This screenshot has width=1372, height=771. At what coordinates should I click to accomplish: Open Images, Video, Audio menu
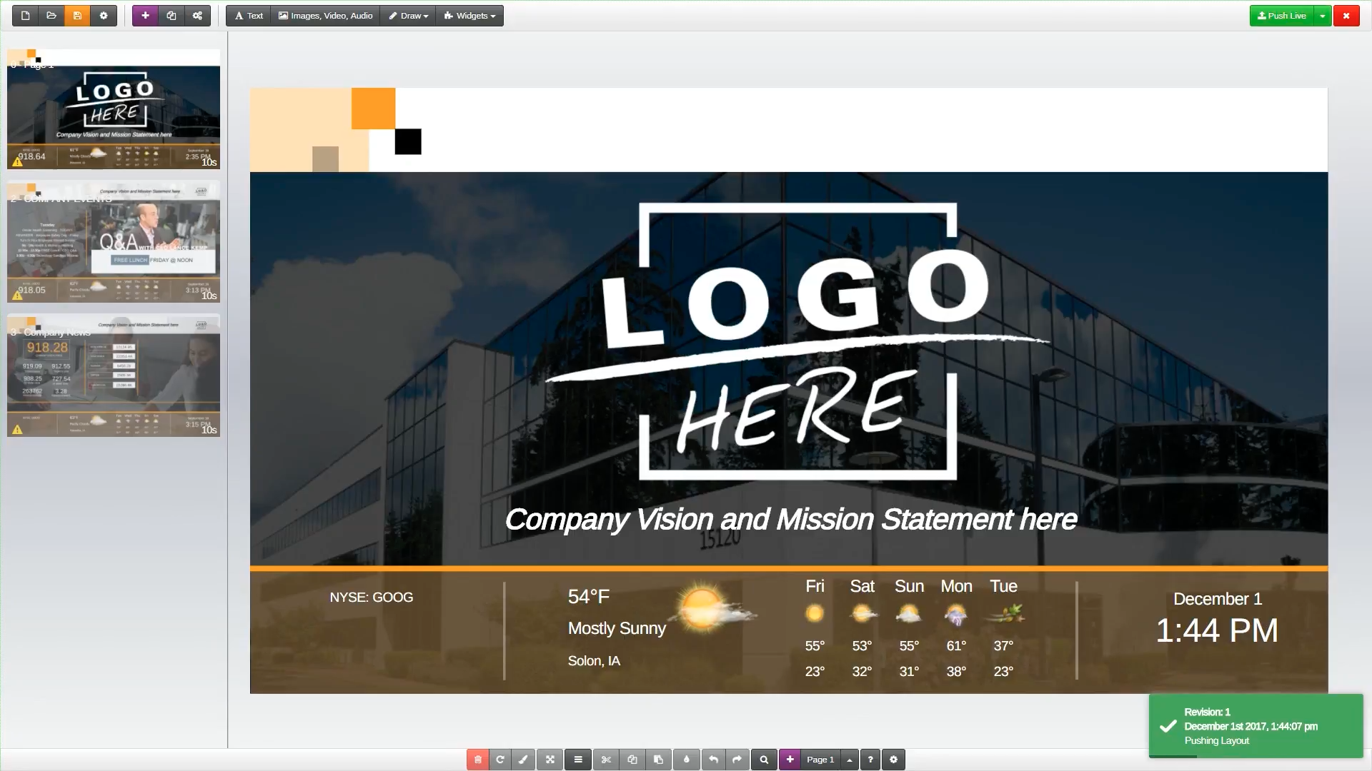pos(326,16)
